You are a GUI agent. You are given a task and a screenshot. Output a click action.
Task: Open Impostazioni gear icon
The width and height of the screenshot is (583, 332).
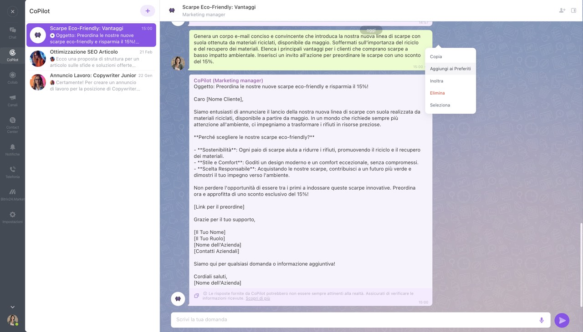[12, 217]
